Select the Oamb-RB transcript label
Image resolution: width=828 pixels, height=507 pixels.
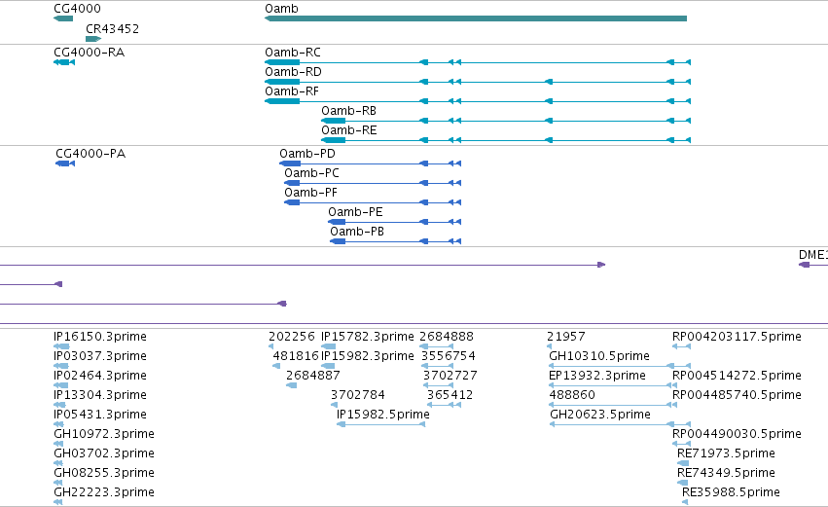coord(348,111)
